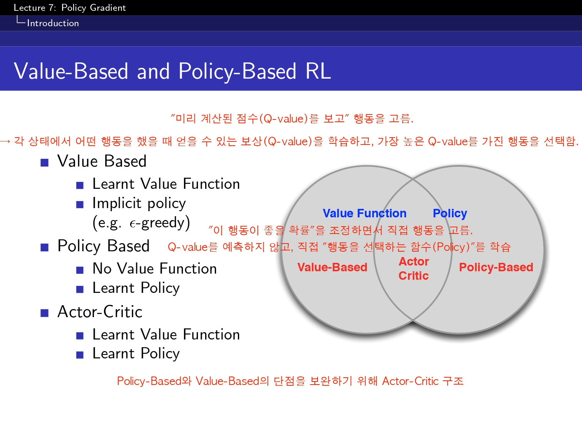
Task: Select the red 'Value-Based' diagram label
Action: point(332,267)
